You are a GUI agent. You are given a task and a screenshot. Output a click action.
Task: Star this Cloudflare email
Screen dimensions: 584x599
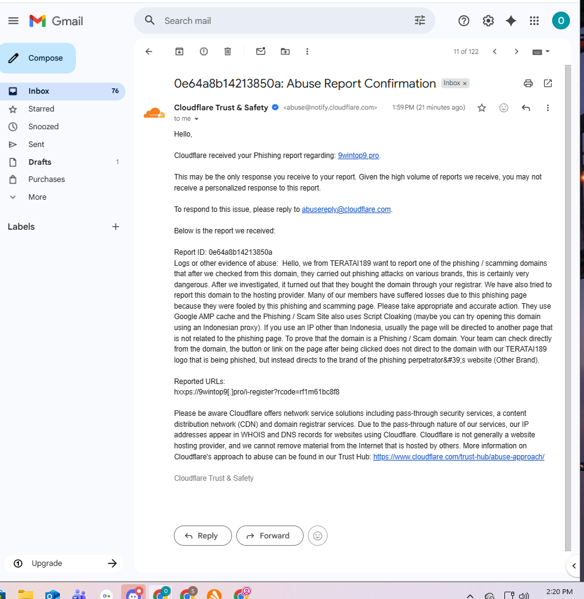click(x=482, y=108)
